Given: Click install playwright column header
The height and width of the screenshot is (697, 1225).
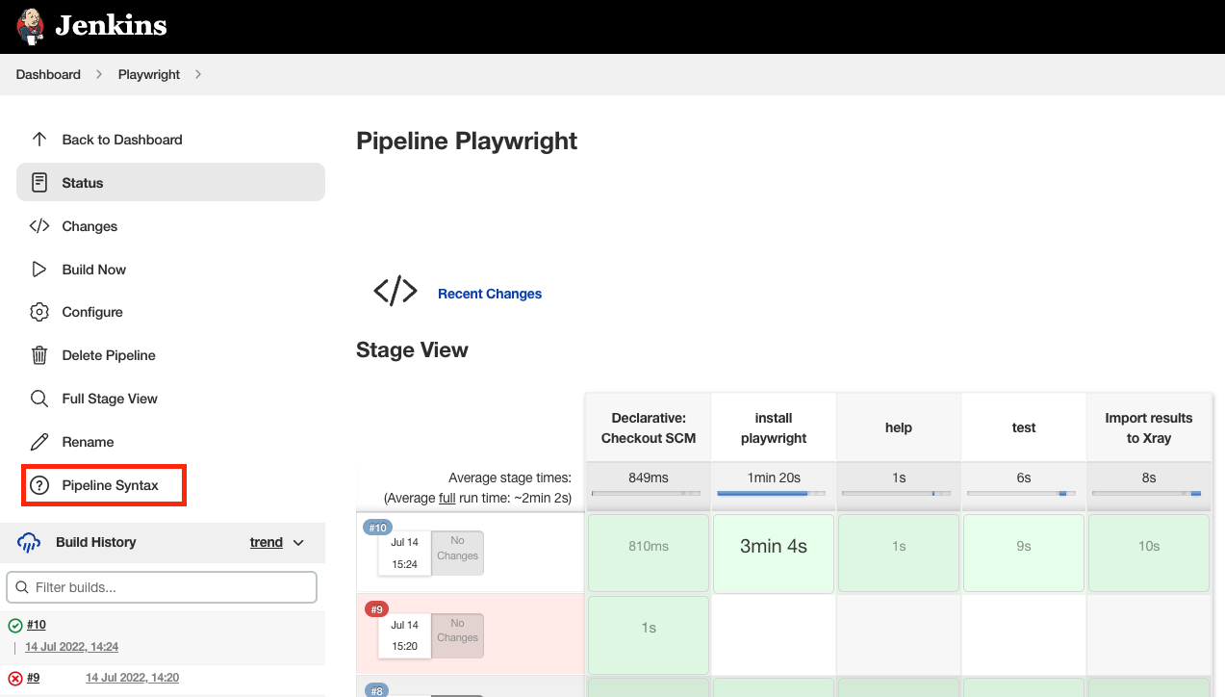Looking at the screenshot, I should pyautogui.click(x=774, y=427).
